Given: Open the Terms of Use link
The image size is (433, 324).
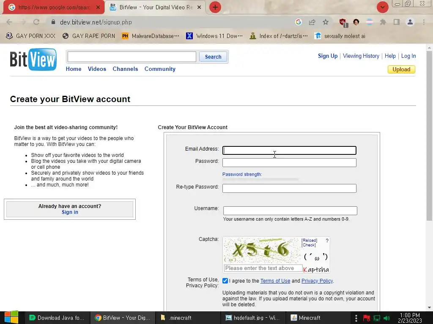Looking at the screenshot, I should pos(275,281).
